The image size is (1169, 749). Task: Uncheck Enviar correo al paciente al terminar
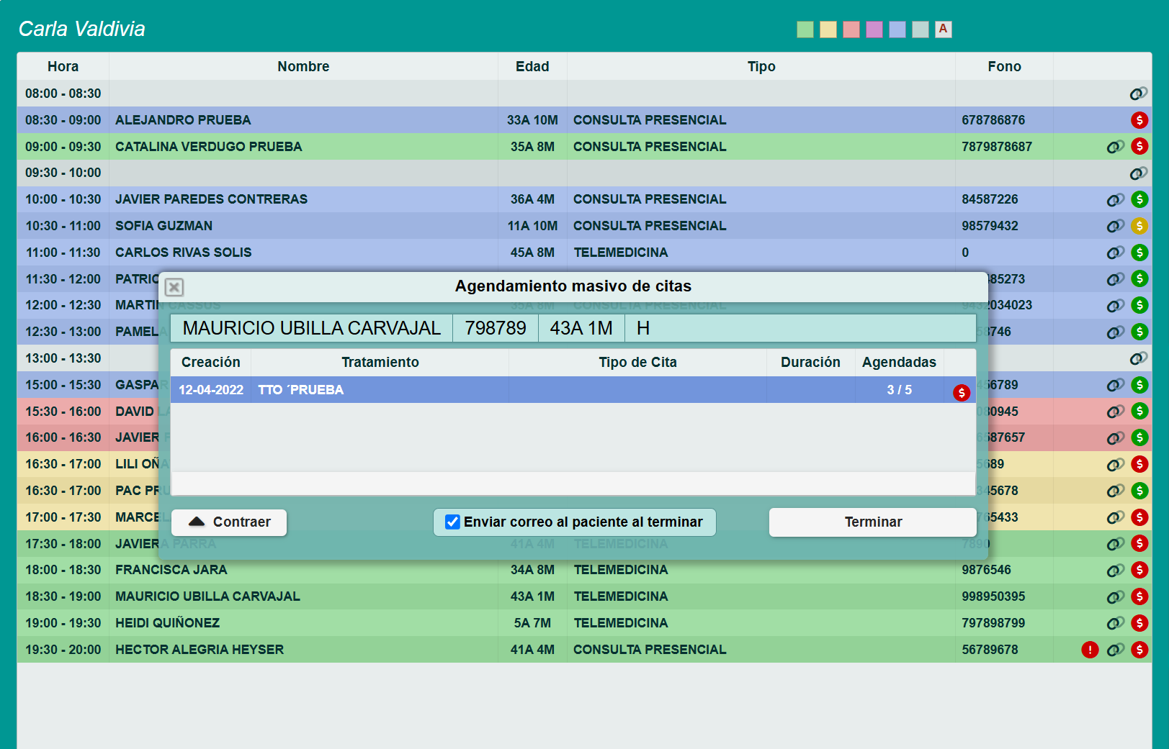452,522
